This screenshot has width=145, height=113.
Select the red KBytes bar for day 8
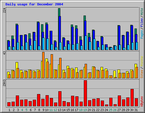pyautogui.click(x=39, y=100)
